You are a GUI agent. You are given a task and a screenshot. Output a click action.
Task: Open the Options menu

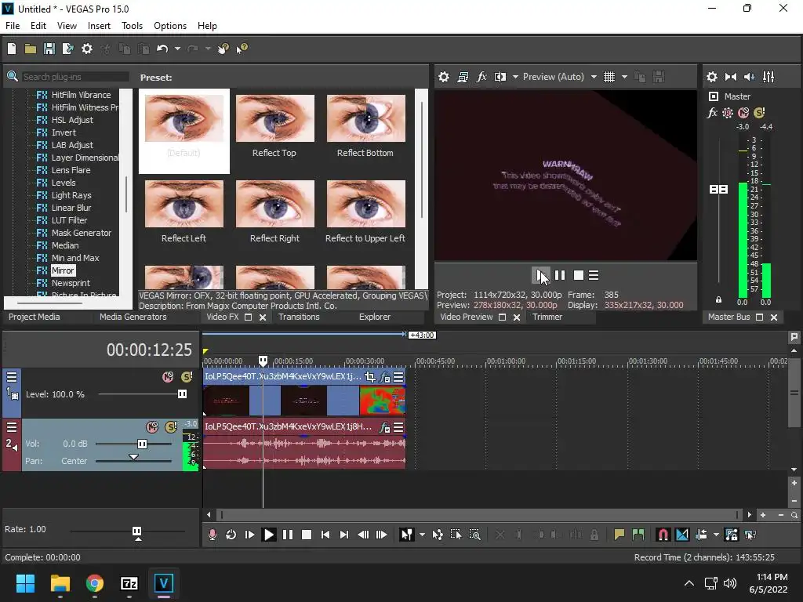[170, 26]
